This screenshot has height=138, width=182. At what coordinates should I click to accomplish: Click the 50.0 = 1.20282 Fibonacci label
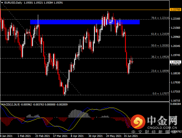point(160,46)
